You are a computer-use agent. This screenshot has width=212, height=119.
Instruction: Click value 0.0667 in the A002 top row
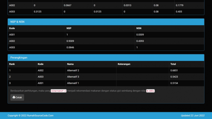[x=67, y=6]
